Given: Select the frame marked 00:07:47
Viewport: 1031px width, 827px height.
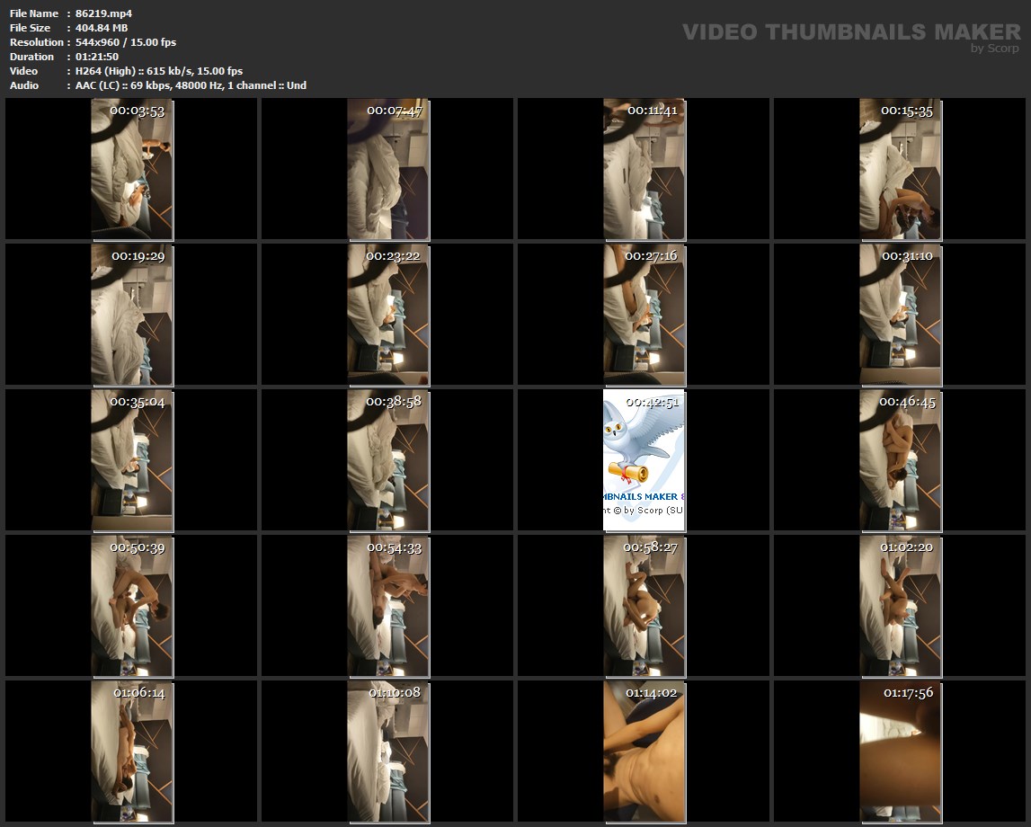Looking at the screenshot, I should [388, 169].
